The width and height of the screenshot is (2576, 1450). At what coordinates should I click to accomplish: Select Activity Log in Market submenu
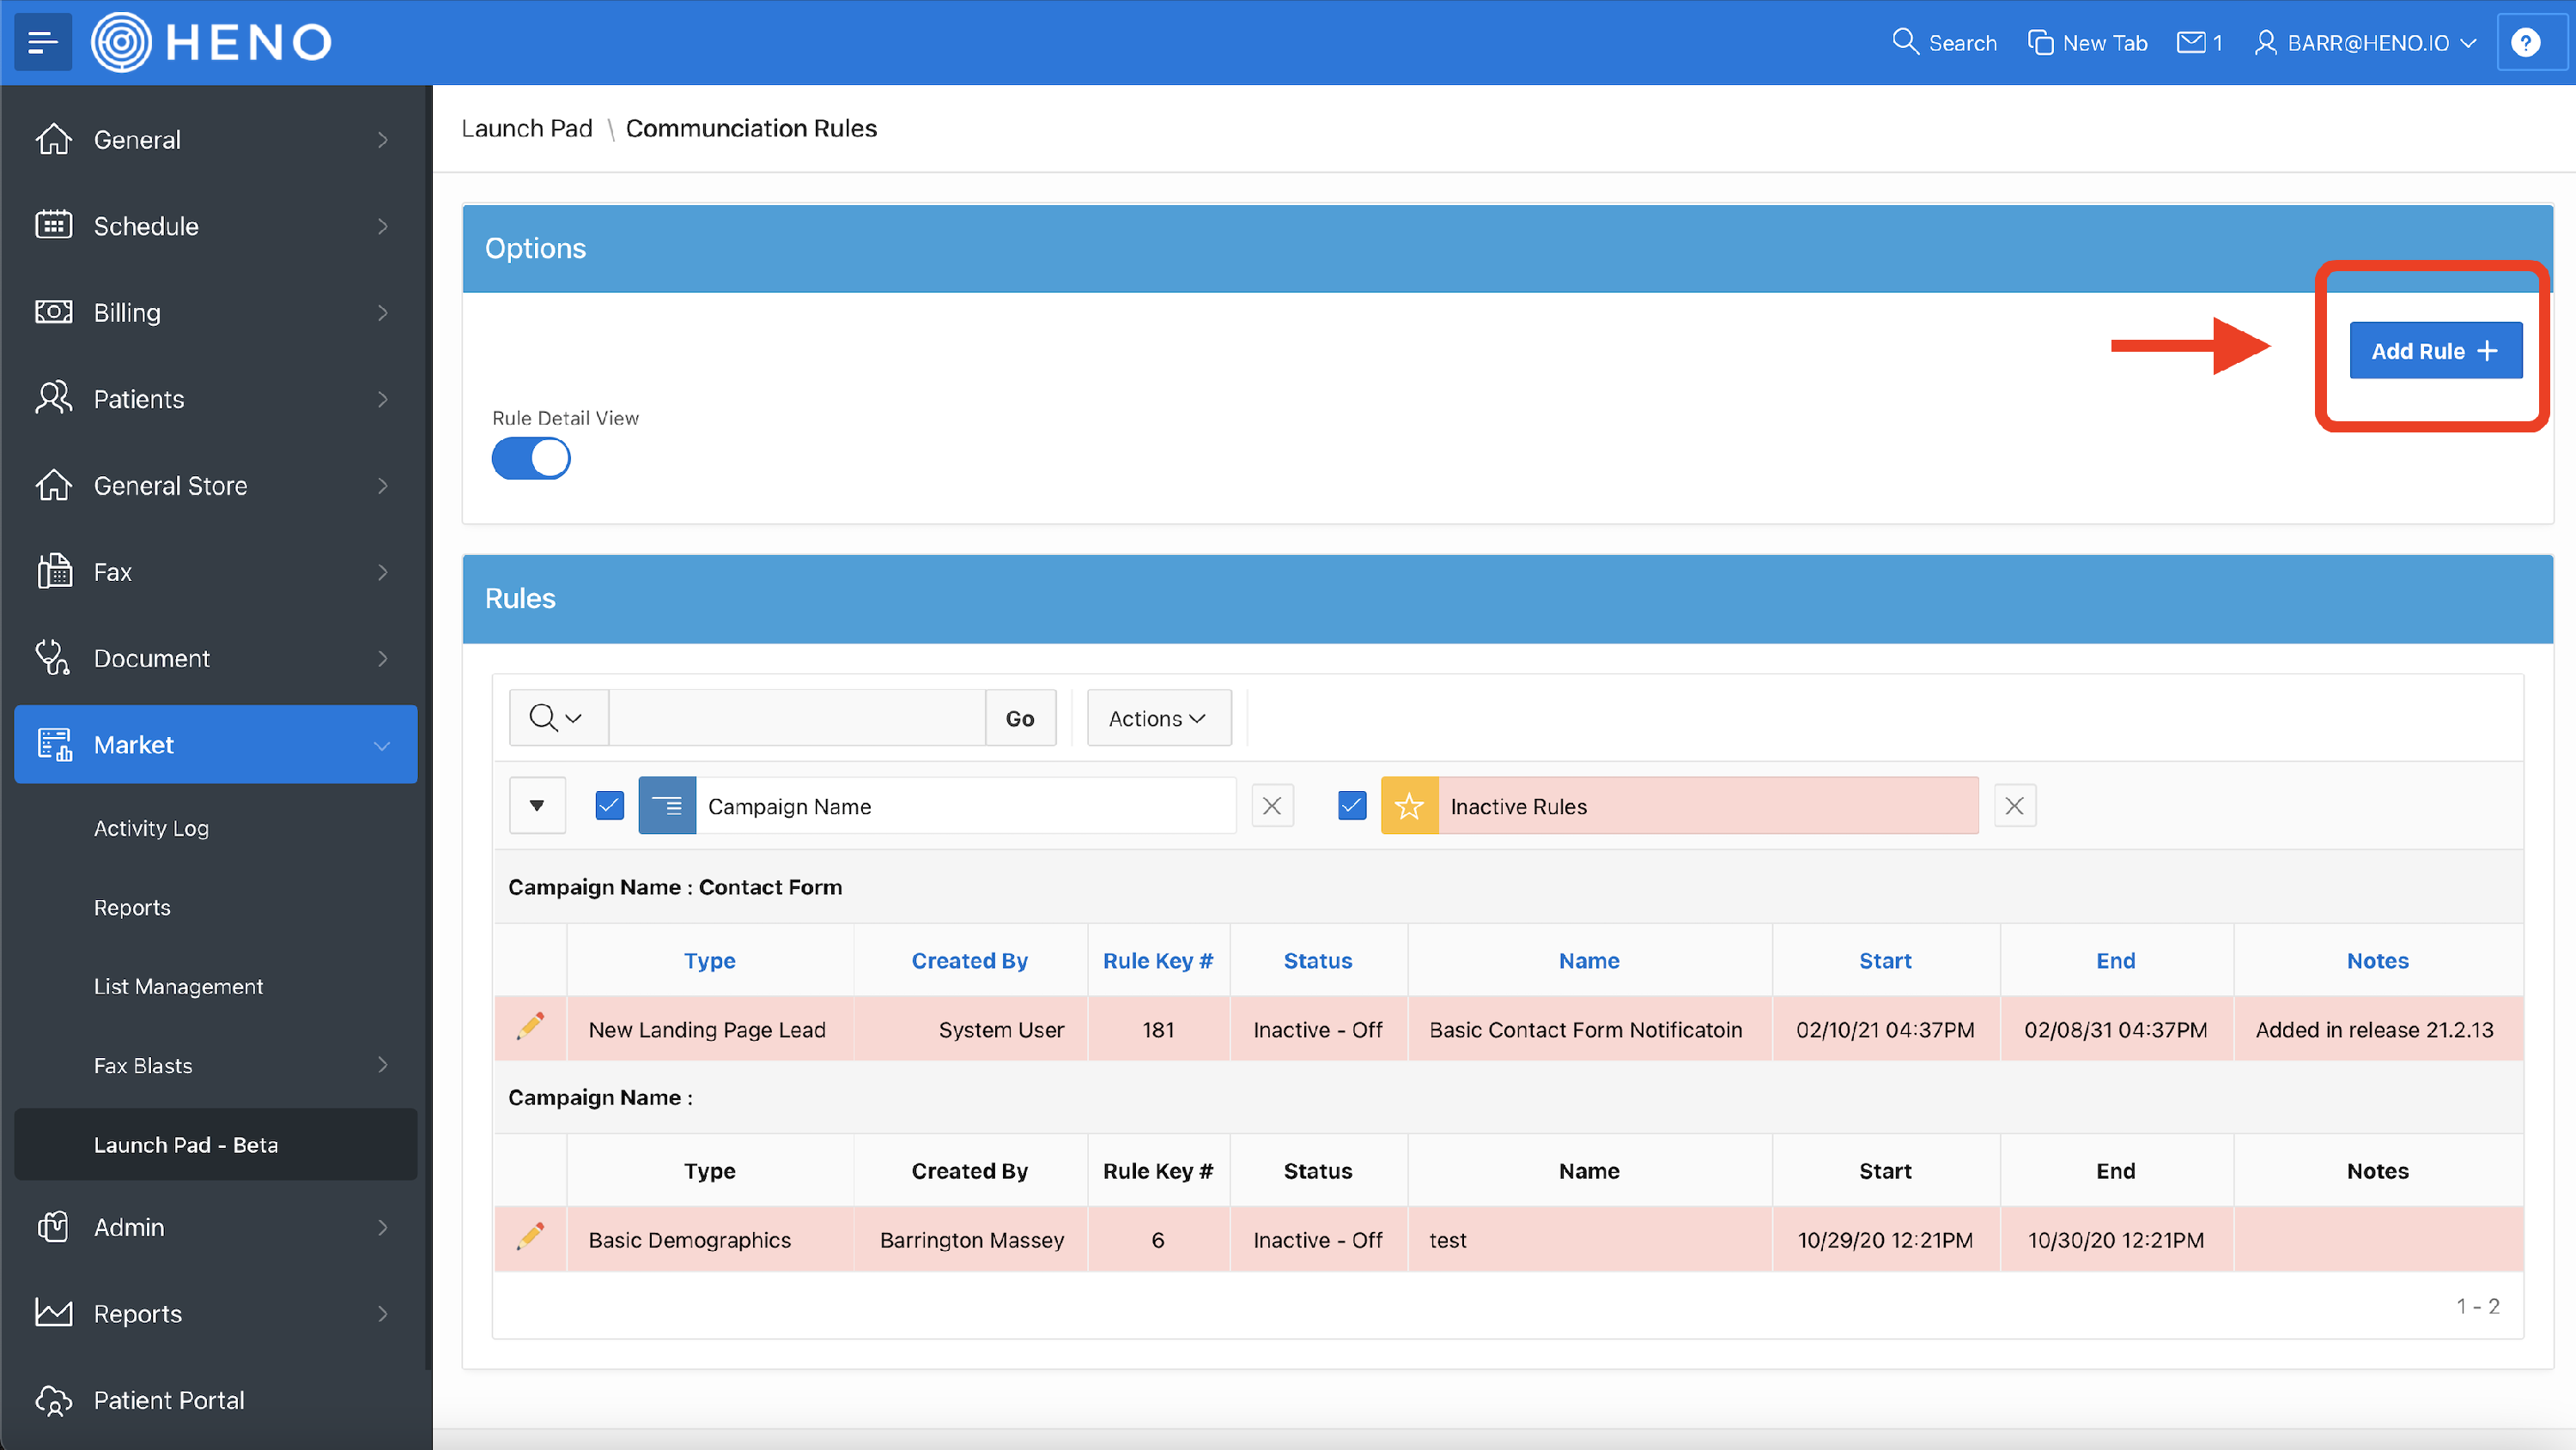pyautogui.click(x=151, y=829)
